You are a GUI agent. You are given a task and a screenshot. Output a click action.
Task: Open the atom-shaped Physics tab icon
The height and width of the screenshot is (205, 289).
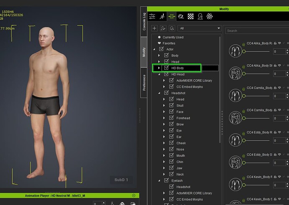210,16
